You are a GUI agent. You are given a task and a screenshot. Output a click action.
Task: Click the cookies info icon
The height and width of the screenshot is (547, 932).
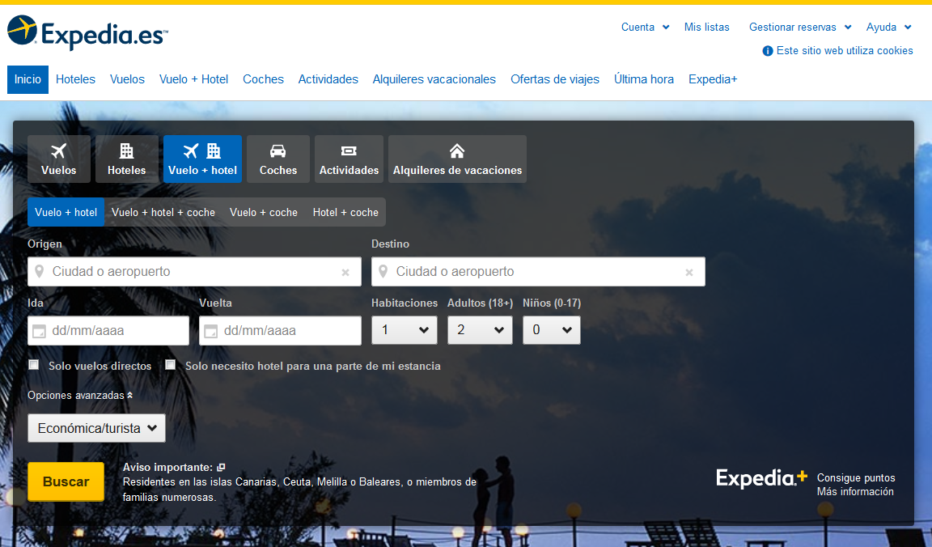[x=767, y=51]
